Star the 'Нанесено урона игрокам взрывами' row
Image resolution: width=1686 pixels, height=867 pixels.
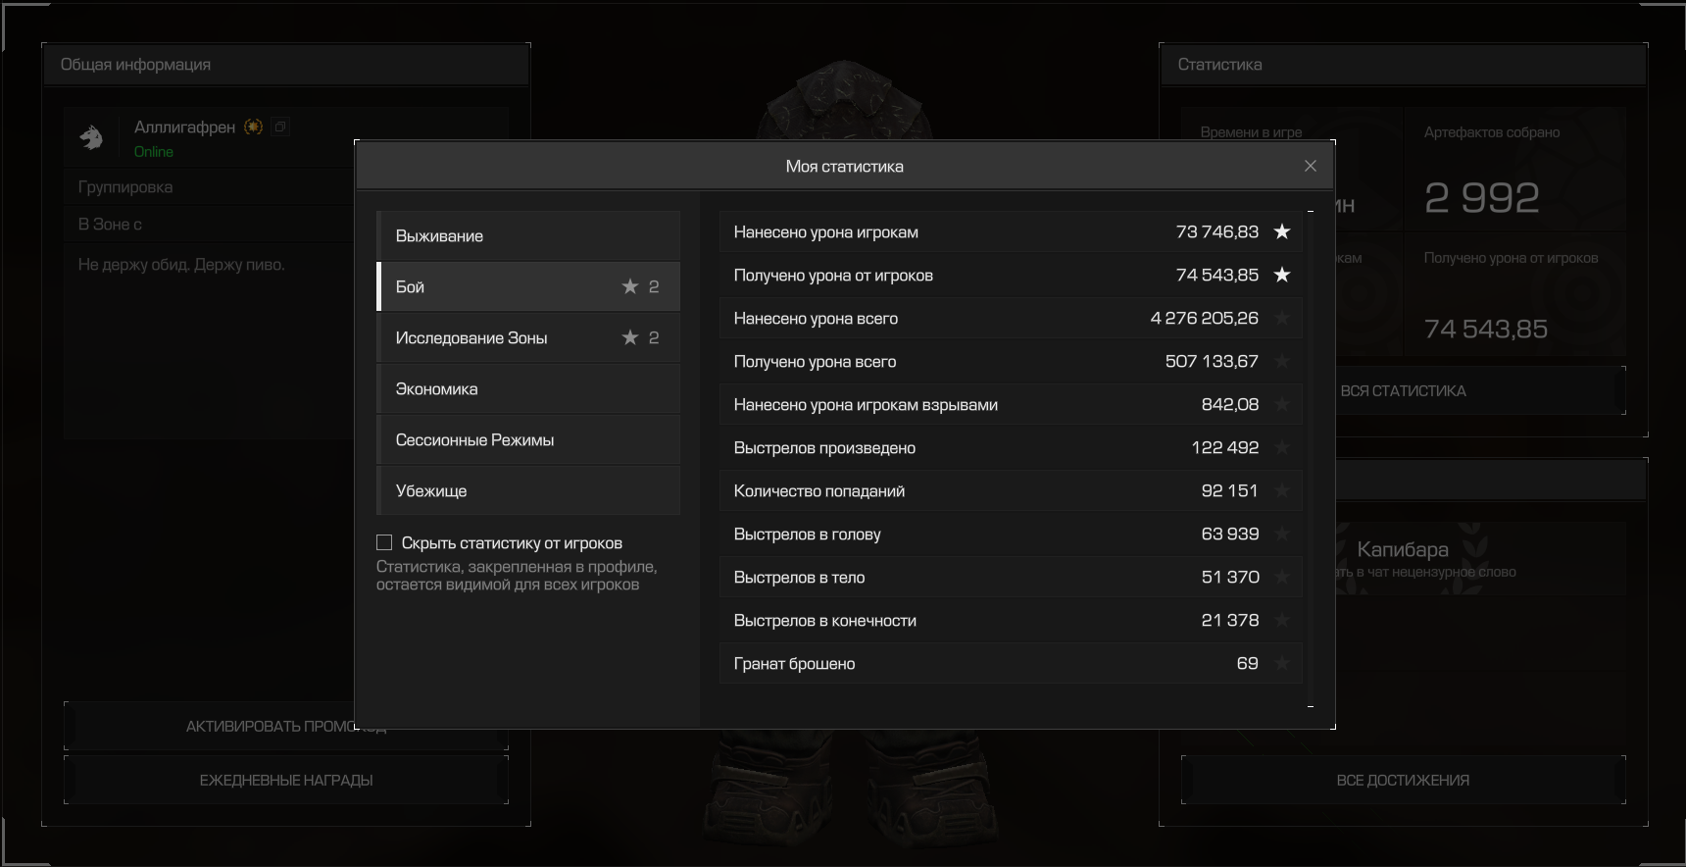(1281, 405)
